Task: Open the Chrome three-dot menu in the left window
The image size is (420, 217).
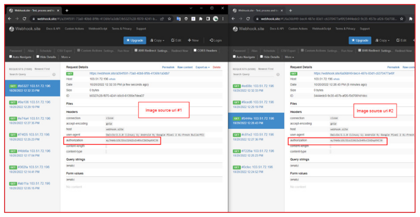Action: 223,19
